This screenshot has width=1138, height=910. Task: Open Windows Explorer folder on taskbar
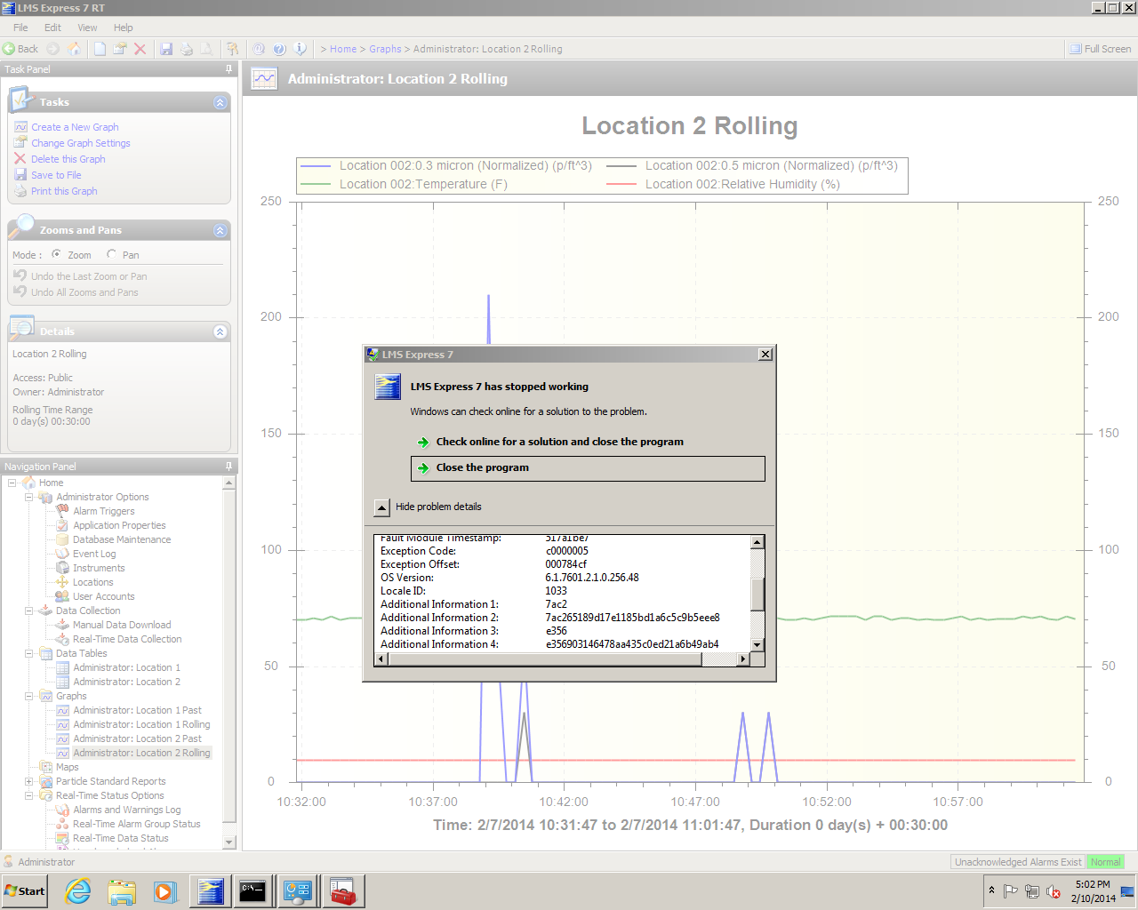(122, 891)
